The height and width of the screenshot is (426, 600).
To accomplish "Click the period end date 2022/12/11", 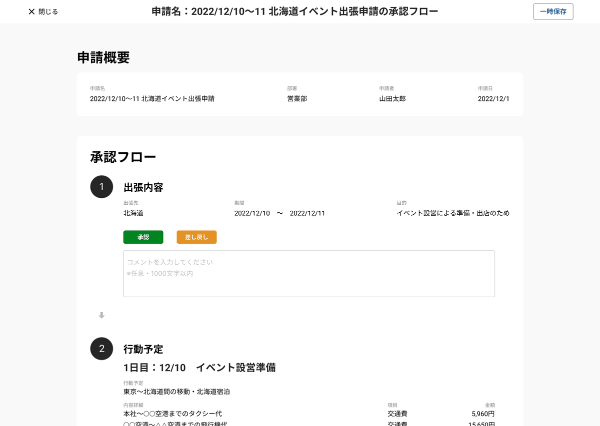I will 307,213.
